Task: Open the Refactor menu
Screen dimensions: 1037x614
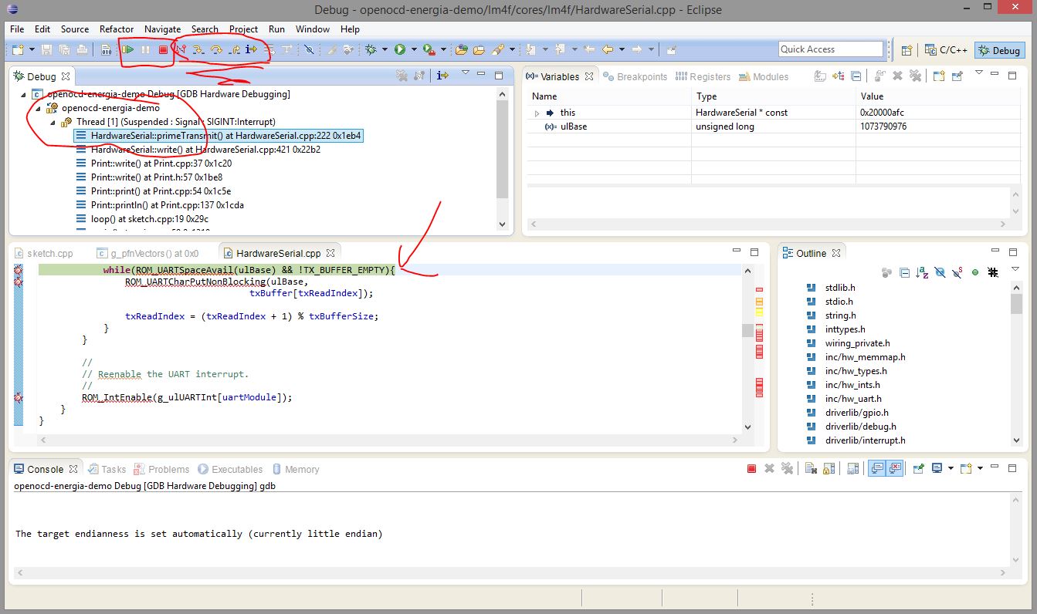Action: click(x=117, y=29)
